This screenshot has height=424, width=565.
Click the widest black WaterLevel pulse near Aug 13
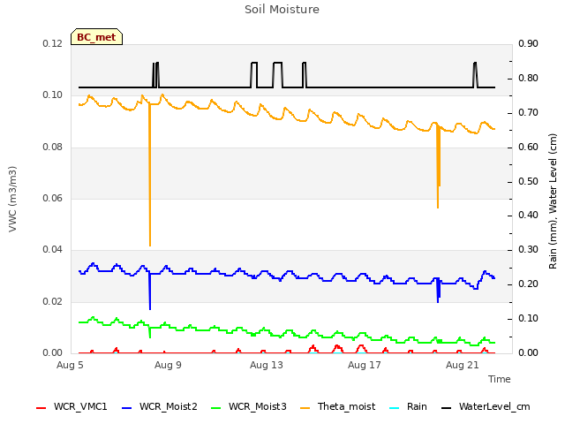coord(278,74)
